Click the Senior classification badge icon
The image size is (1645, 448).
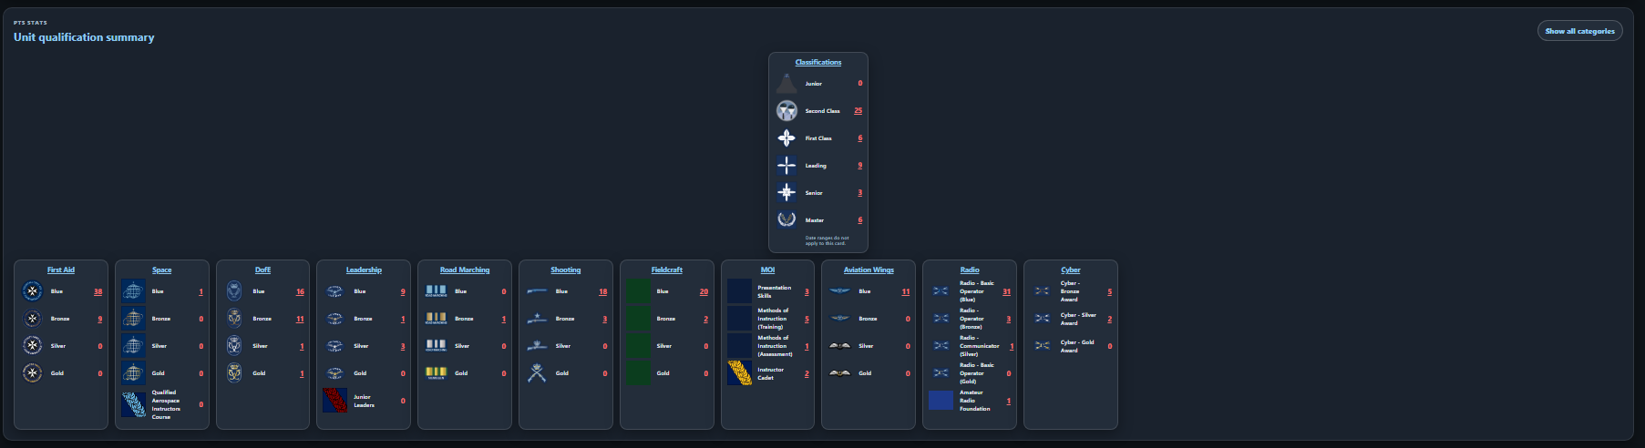click(x=787, y=192)
